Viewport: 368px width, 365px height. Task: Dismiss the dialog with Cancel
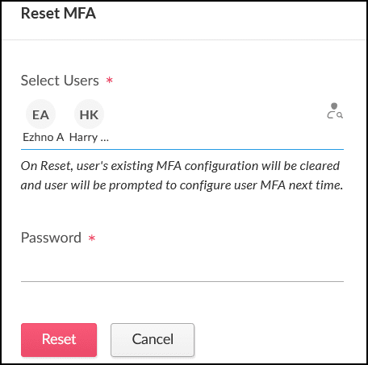[153, 340]
